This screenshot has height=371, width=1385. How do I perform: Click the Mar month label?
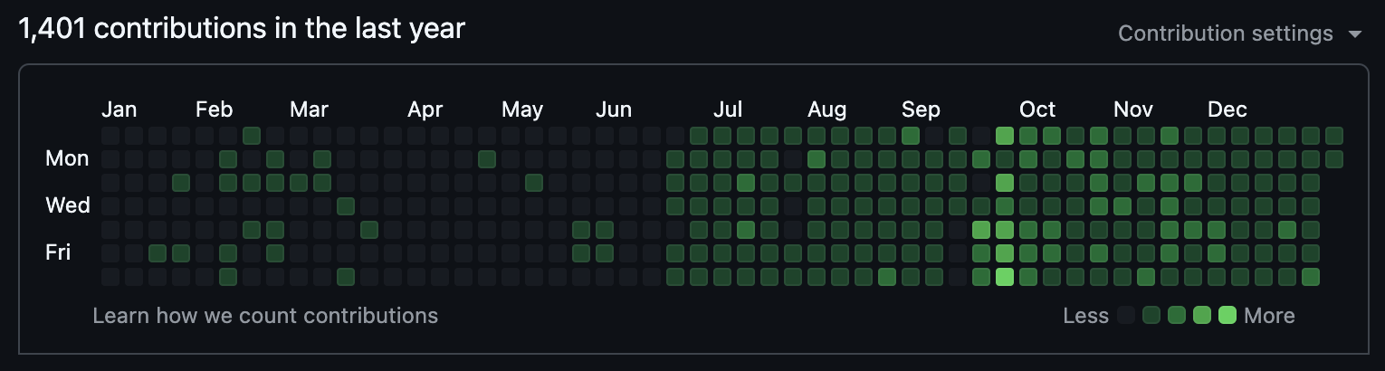point(309,109)
